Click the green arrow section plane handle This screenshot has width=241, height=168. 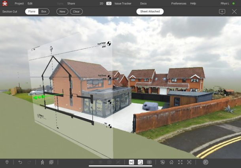38,97
